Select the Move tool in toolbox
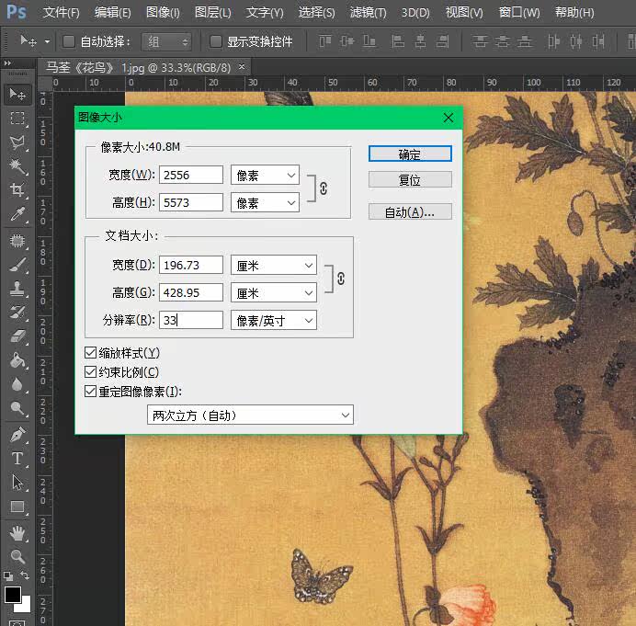 17,95
